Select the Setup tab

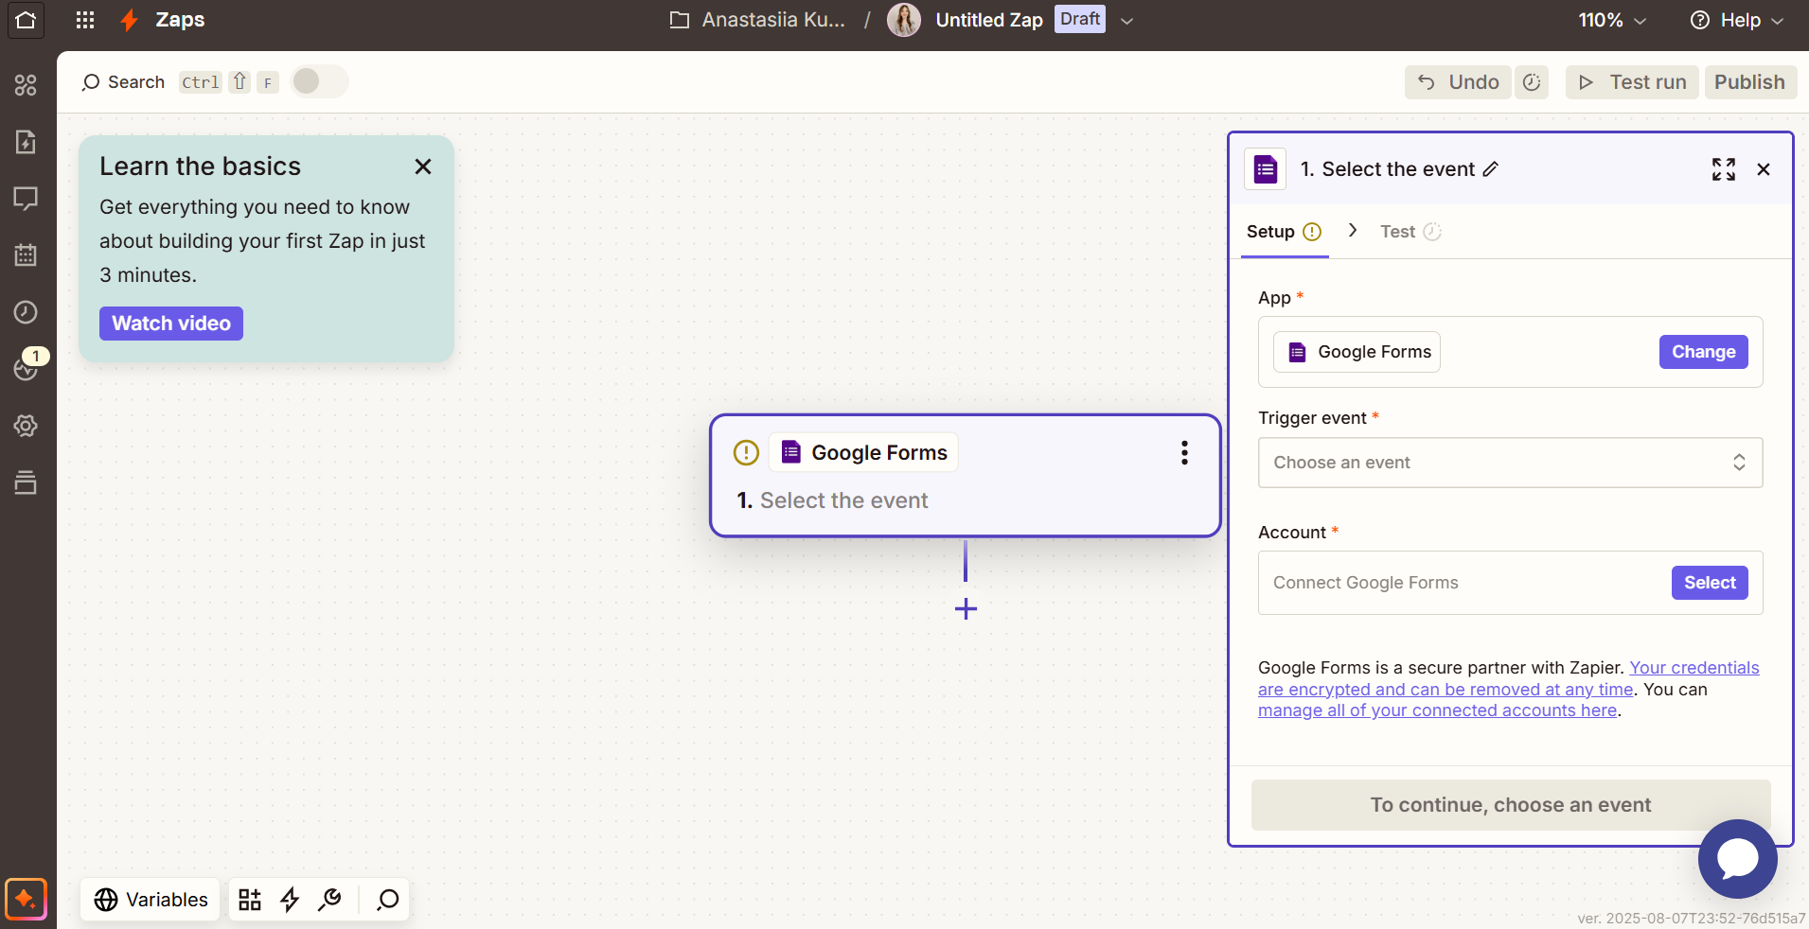pos(1270,232)
